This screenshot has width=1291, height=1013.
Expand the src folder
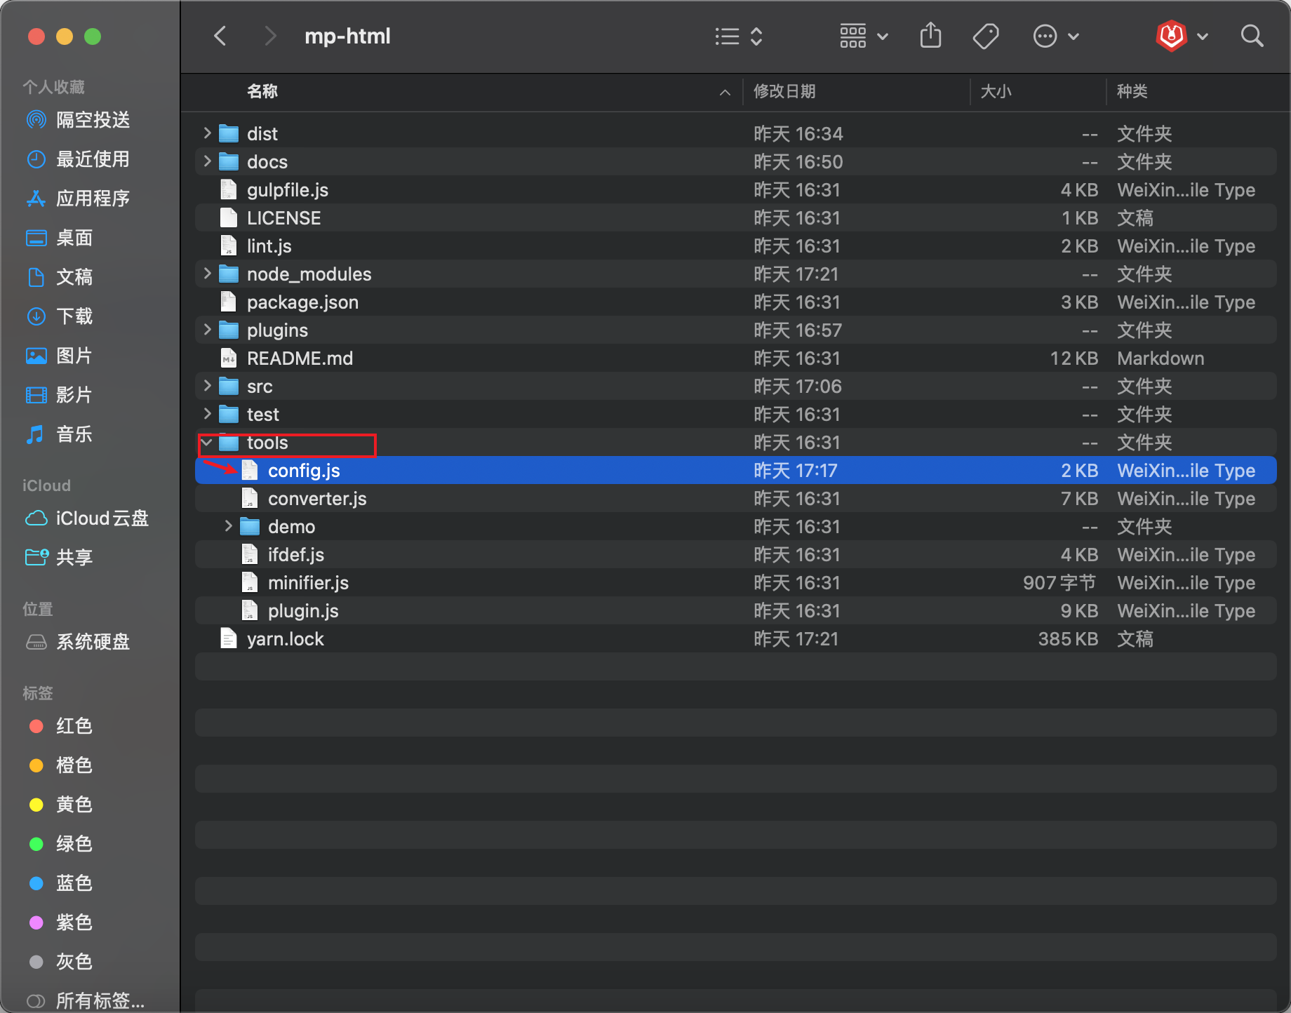coord(207,385)
